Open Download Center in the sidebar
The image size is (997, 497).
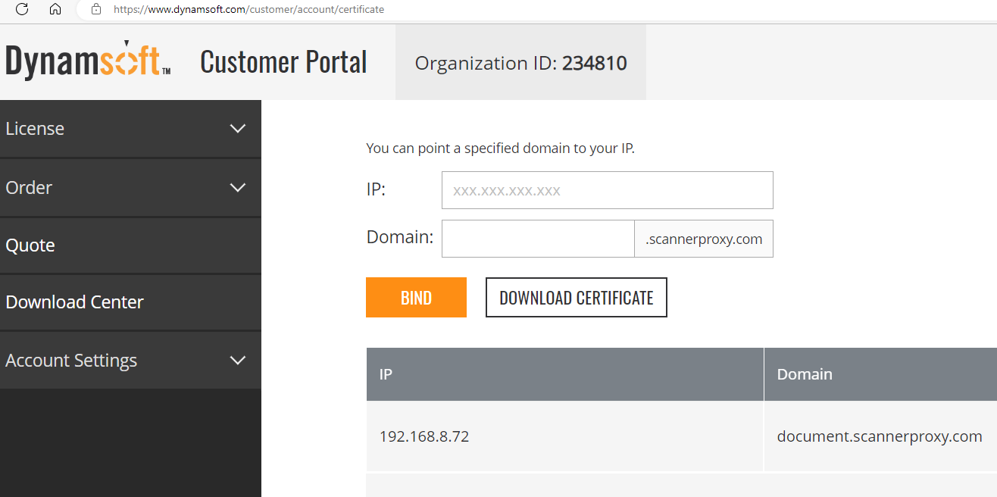pos(74,302)
